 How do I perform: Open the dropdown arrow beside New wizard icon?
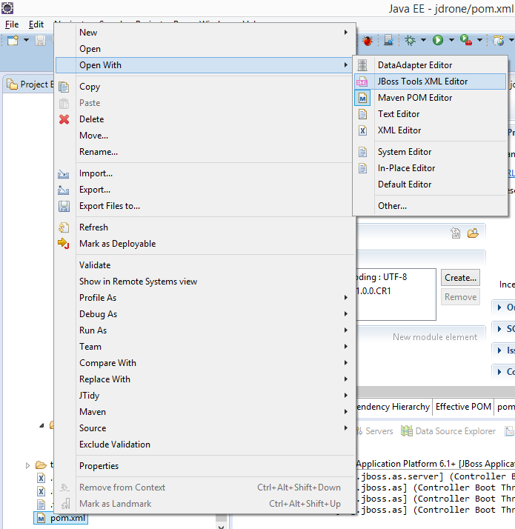[x=26, y=40]
